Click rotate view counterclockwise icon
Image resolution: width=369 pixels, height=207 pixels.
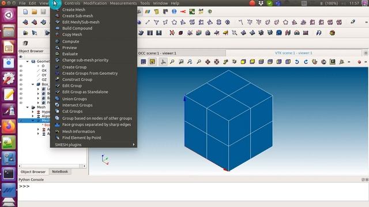[x=297, y=62]
